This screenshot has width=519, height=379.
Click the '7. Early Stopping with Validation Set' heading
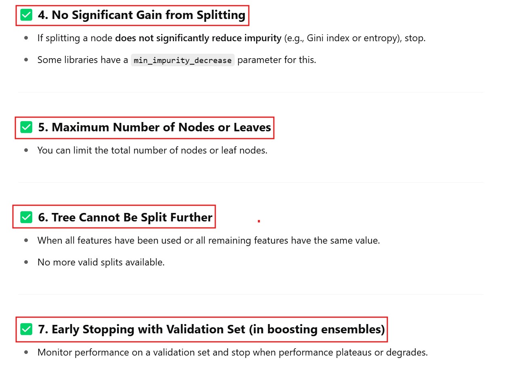[211, 329]
